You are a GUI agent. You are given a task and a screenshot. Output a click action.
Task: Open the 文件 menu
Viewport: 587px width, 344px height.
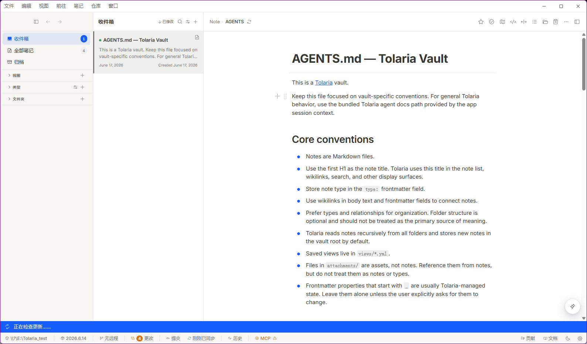click(x=9, y=6)
